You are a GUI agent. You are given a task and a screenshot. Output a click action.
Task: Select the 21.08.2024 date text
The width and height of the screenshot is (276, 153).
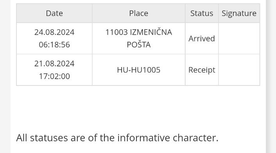(54, 64)
